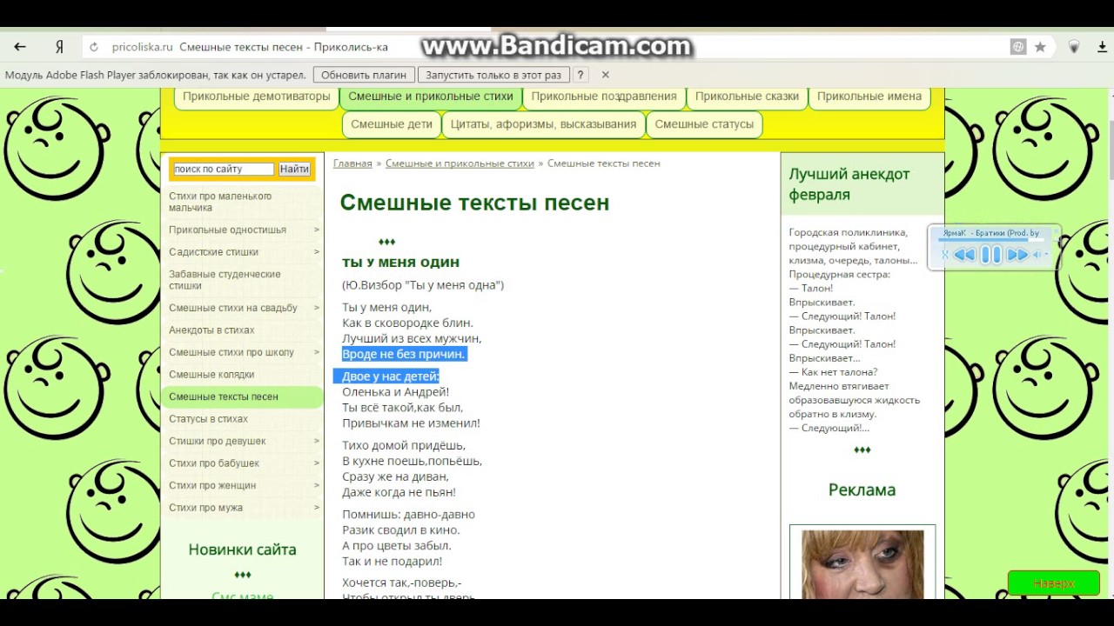The height and width of the screenshot is (626, 1114).
Task: Follow the Главная breadcrumb link
Action: pos(352,163)
